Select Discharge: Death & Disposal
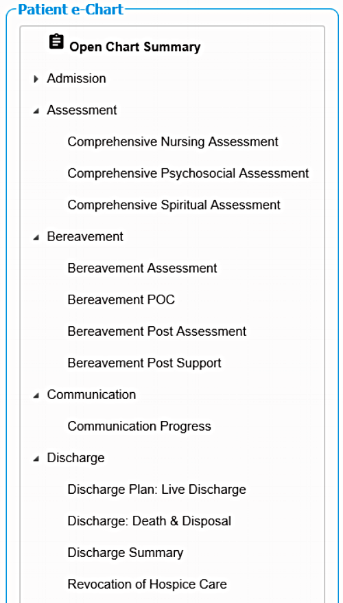Screen dimensions: 343x603 click(x=150, y=521)
